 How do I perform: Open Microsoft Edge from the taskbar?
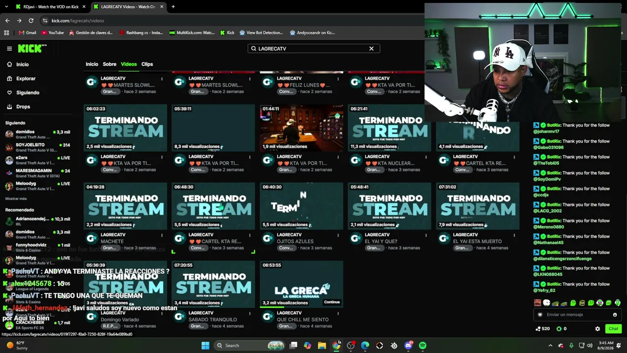[365, 346]
